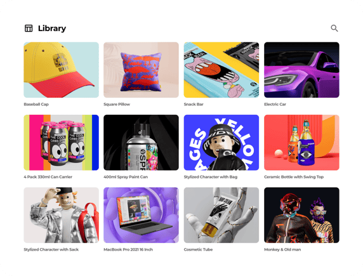Click the Library grid icon
Screen dimensions: 363x276
tap(29, 29)
